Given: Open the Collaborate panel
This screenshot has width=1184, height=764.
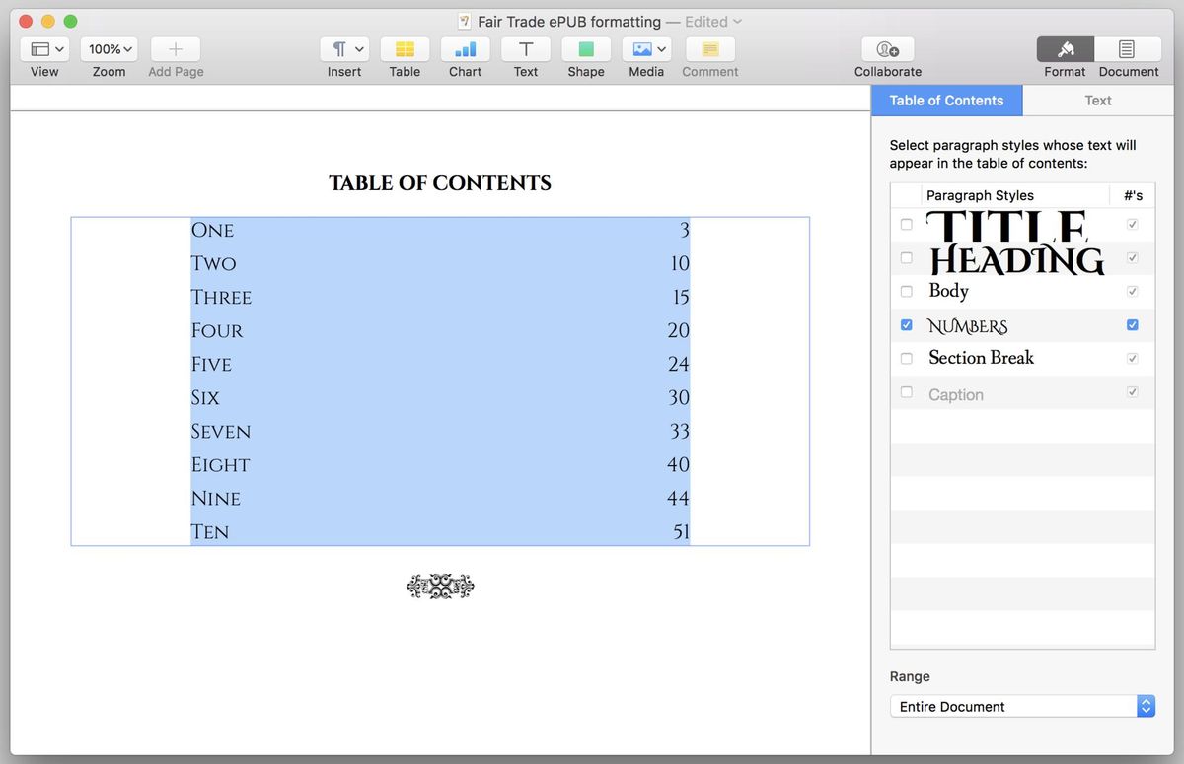Looking at the screenshot, I should tap(886, 49).
